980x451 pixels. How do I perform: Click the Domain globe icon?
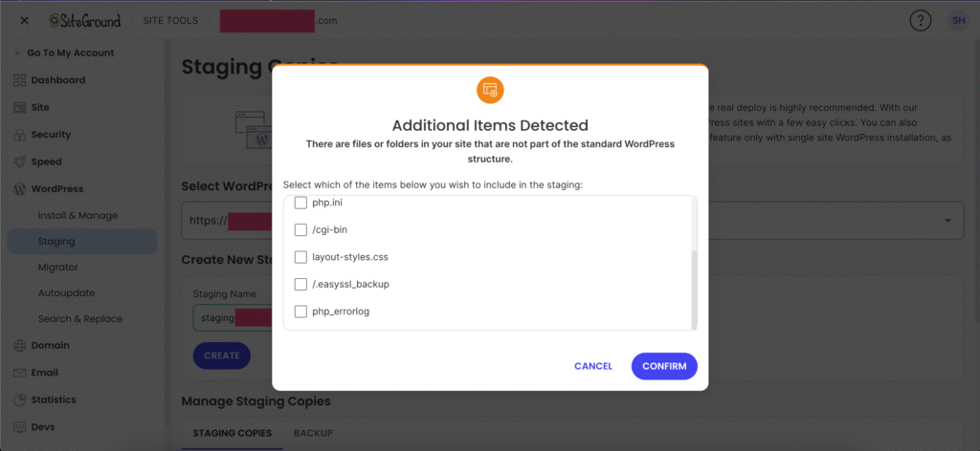(21, 345)
